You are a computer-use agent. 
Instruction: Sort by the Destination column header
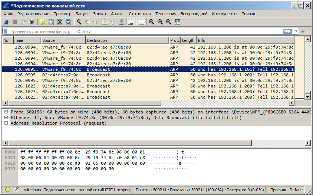pos(127,40)
